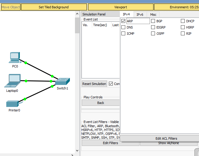Click the Laptop0 device label
Screen dimensions: 199x156
12,91
